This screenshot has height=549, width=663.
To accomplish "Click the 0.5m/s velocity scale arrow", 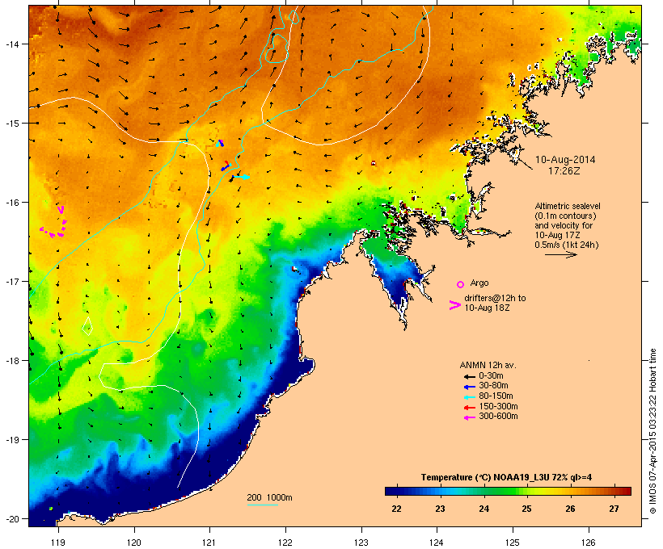I will pos(560,254).
